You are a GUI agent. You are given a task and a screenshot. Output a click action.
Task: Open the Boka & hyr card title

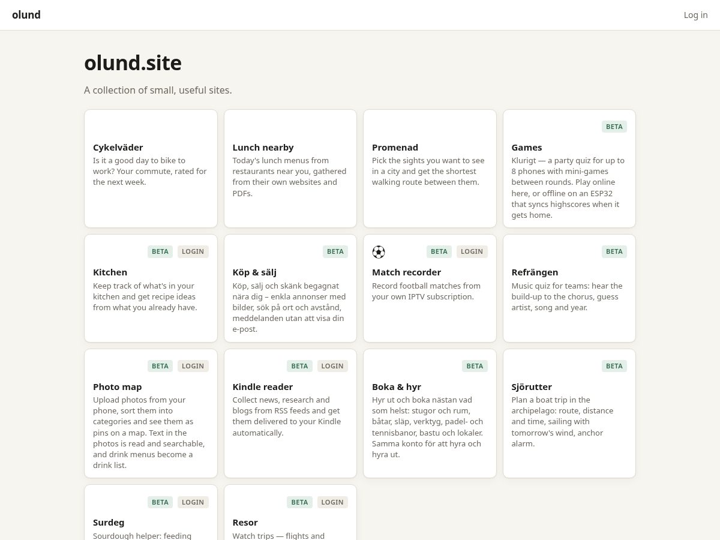tap(397, 387)
